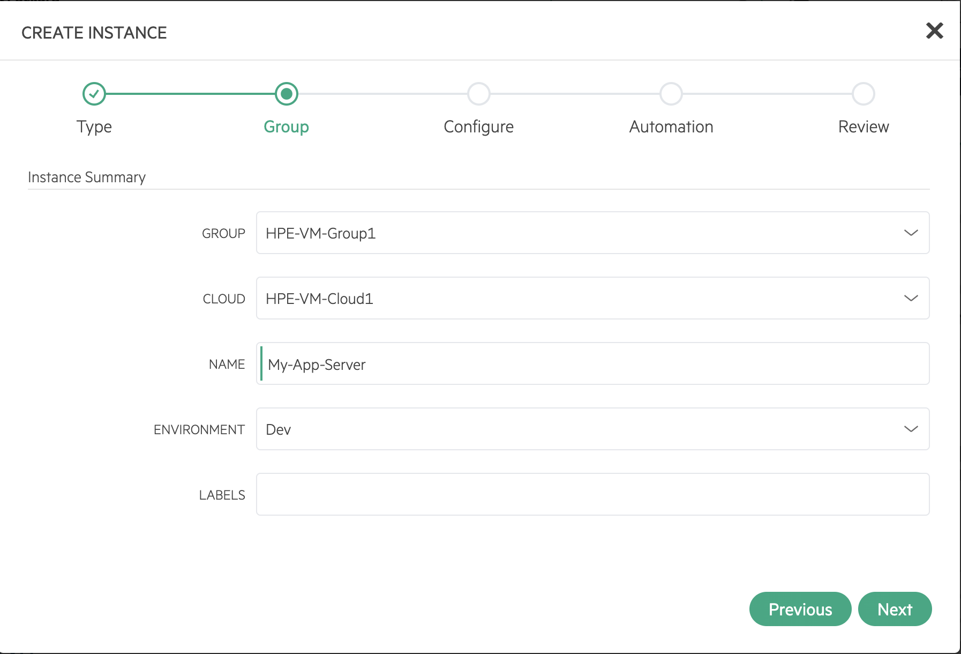Select the Type step label
961x654 pixels.
point(94,127)
